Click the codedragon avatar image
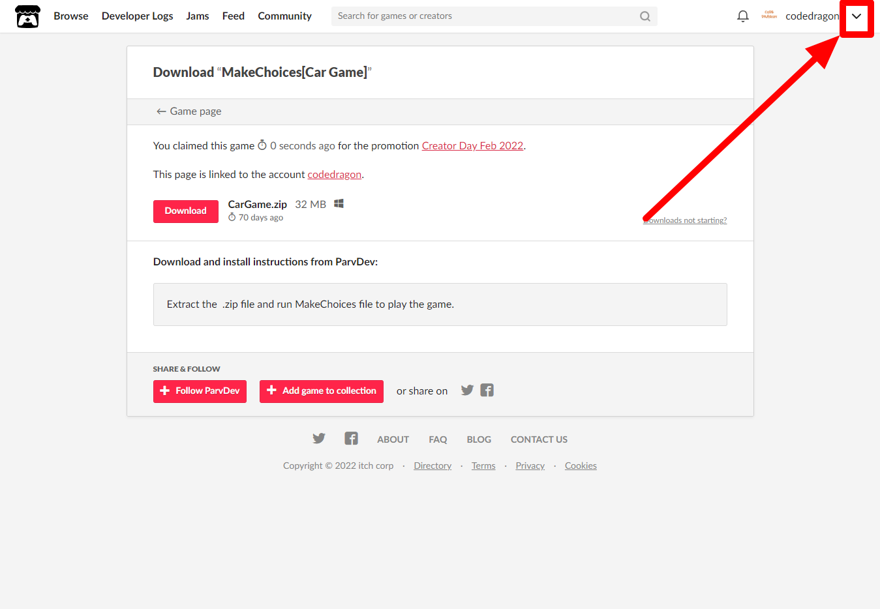Viewport: 880px width, 609px height. 769,16
